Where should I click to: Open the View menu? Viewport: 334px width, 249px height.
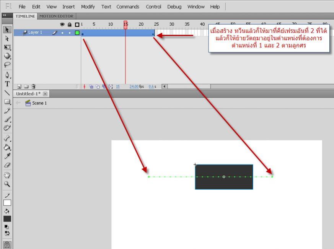(52, 7)
